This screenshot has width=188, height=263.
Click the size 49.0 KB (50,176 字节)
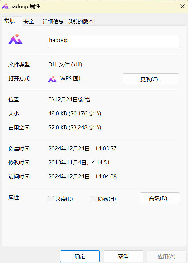click(x=75, y=113)
